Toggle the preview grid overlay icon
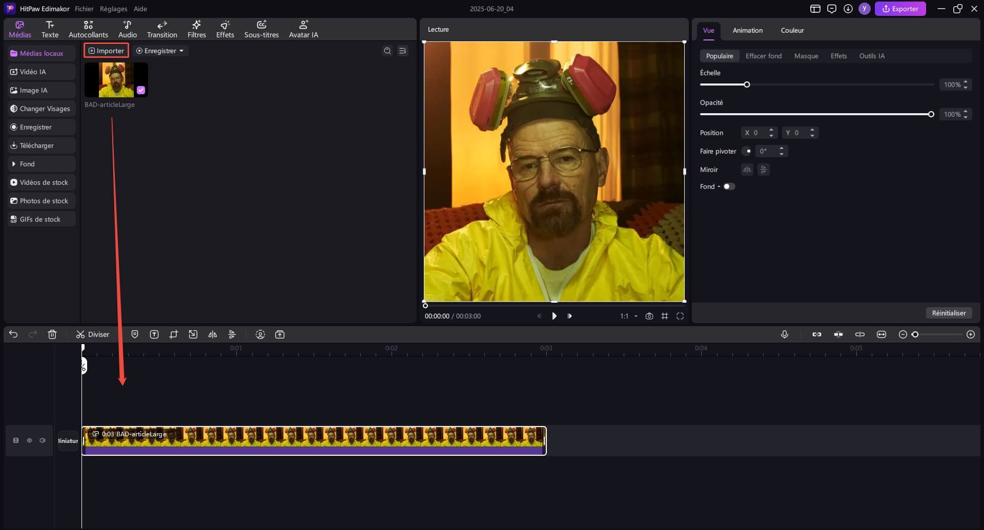Screen dimensions: 984x530 [x=665, y=316]
